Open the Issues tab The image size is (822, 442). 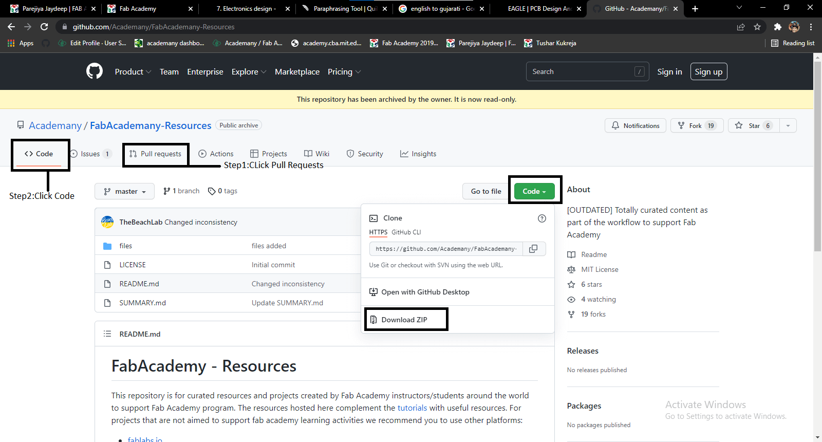pyautogui.click(x=91, y=154)
